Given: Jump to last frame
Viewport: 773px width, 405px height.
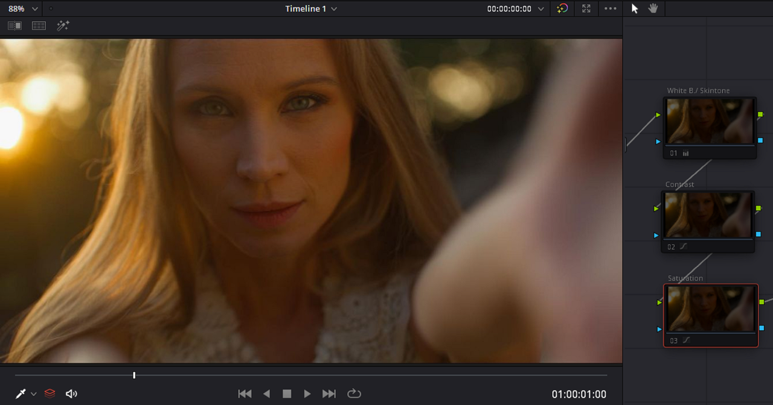Looking at the screenshot, I should [x=329, y=394].
